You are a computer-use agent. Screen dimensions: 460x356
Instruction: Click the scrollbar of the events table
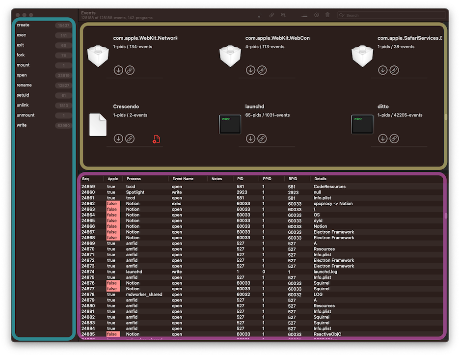pos(446,216)
